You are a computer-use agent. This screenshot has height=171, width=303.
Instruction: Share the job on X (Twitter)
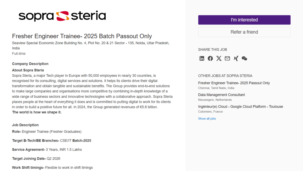219,58
